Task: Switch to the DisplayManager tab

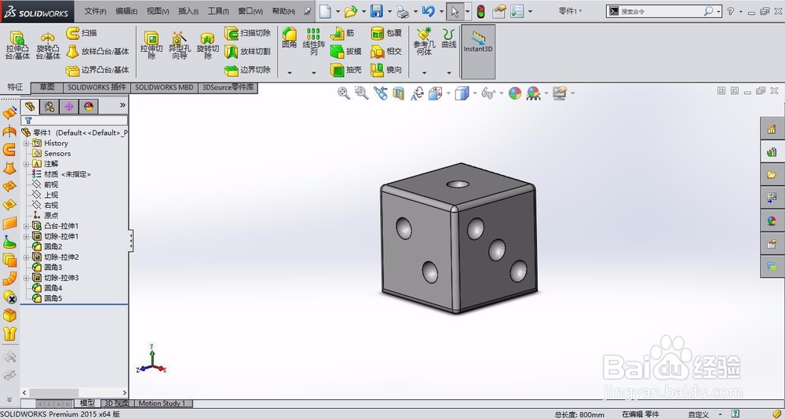Action: (x=88, y=107)
